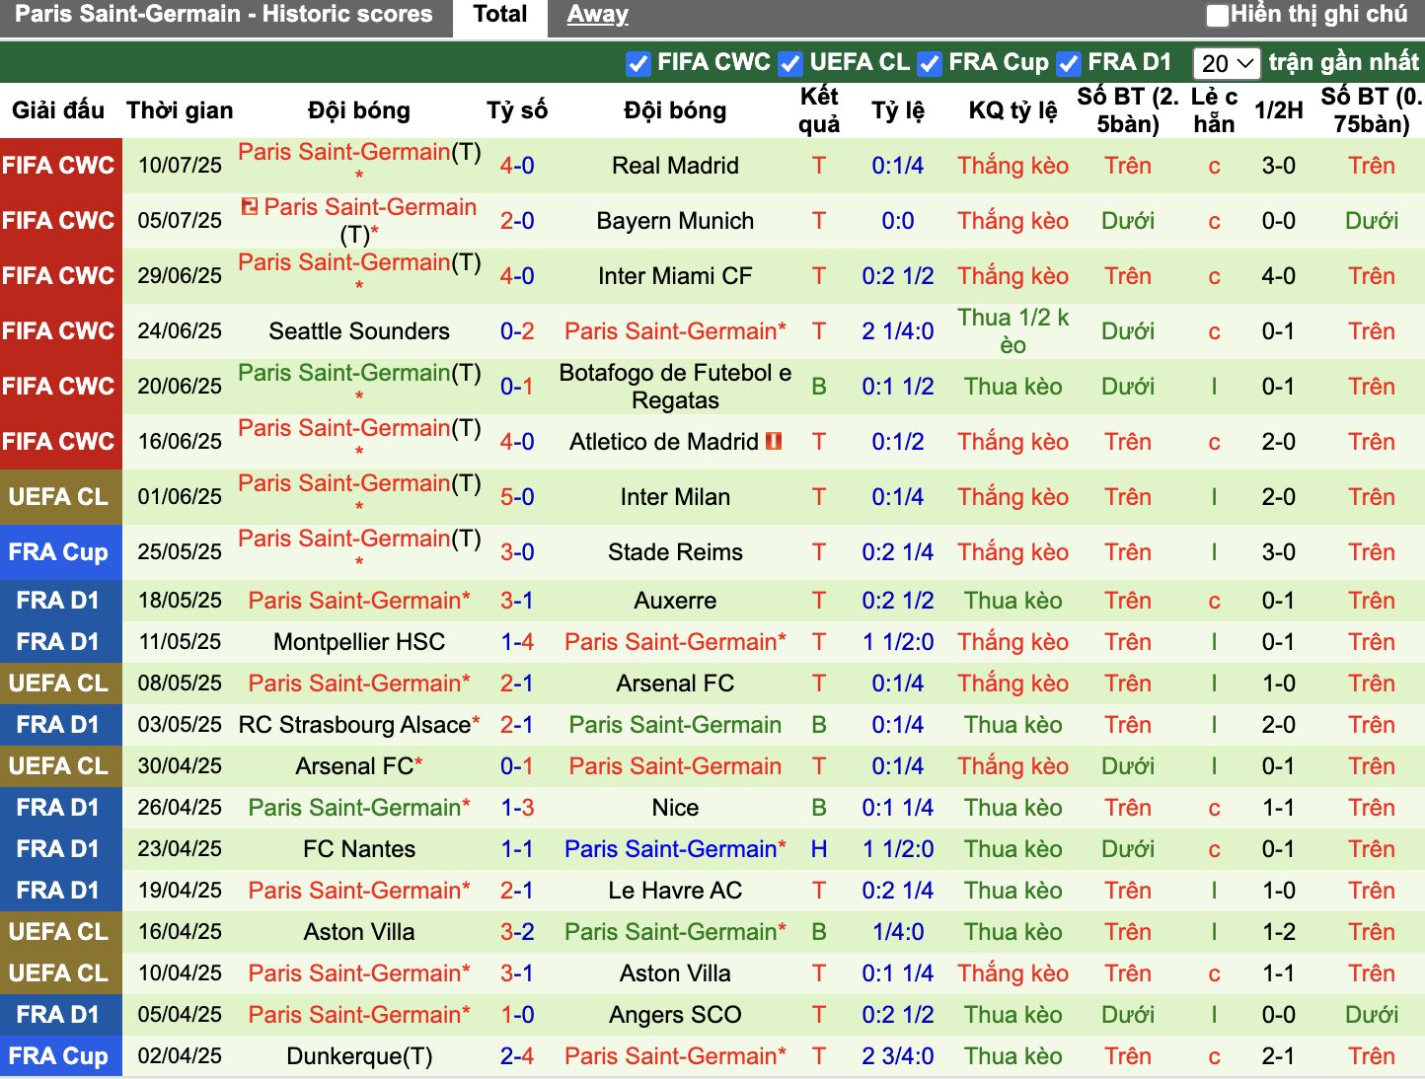Click the 2-0 score versus Bayern Munich
The image size is (1425, 1079).
[517, 220]
